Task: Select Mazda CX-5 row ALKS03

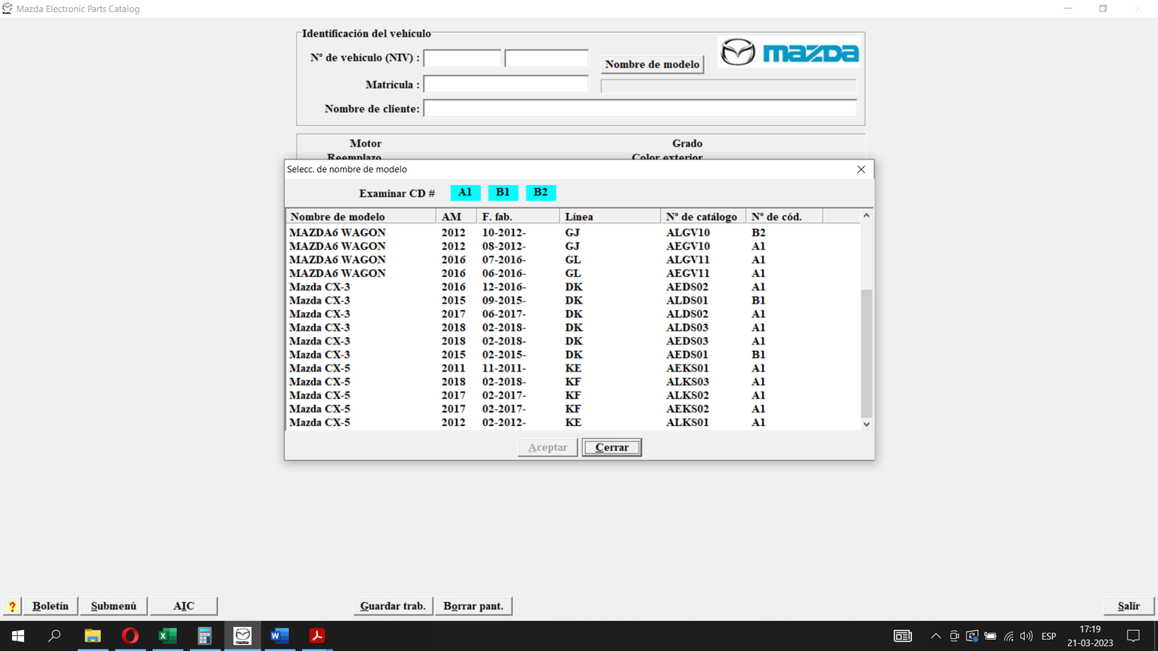Action: [x=573, y=382]
